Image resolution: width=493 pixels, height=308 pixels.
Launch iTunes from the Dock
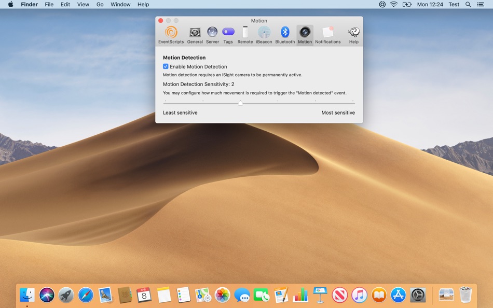pos(359,295)
